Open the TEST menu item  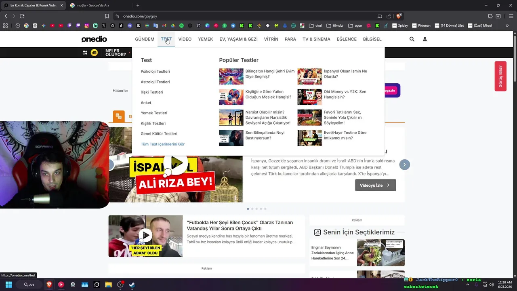pos(166,39)
